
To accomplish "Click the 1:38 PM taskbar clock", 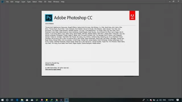I will 171,100.
